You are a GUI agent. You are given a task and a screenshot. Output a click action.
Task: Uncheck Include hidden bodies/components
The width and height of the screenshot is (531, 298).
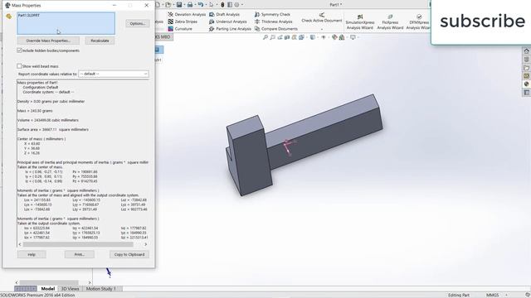(x=19, y=50)
